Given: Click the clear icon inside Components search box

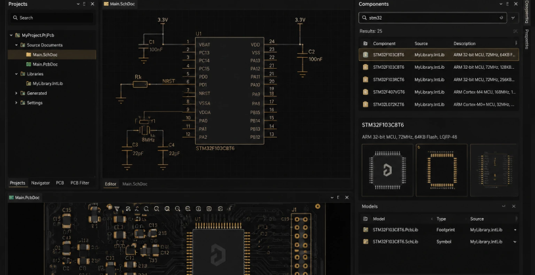Looking at the screenshot, I should tap(502, 18).
